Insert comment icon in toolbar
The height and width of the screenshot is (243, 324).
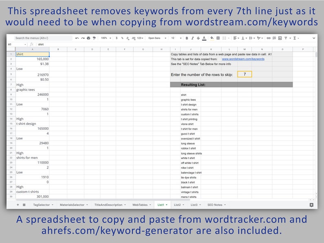coord(274,38)
